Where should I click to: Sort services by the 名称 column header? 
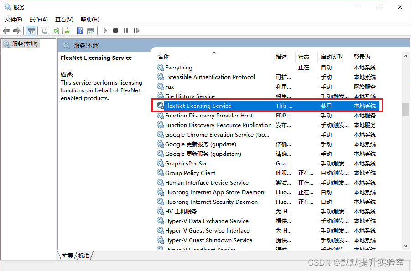pyautogui.click(x=163, y=57)
